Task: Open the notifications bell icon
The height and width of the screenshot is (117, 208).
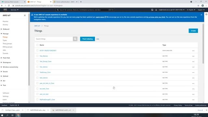Action: point(156,10)
